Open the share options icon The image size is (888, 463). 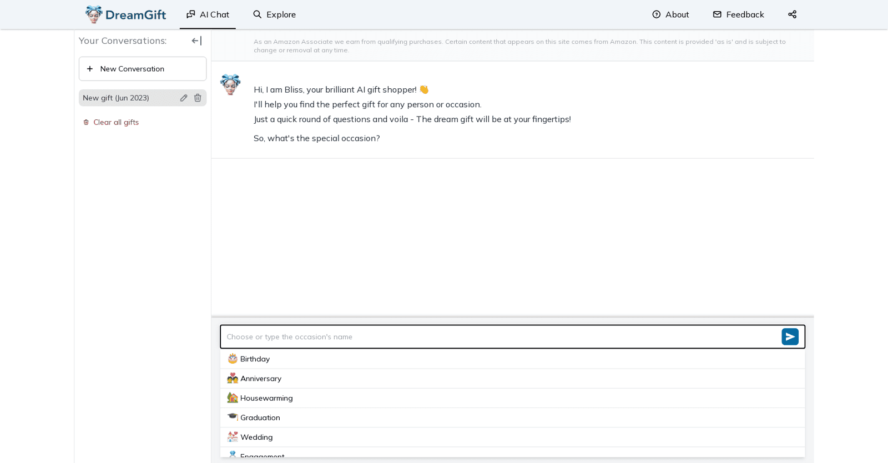(792, 14)
